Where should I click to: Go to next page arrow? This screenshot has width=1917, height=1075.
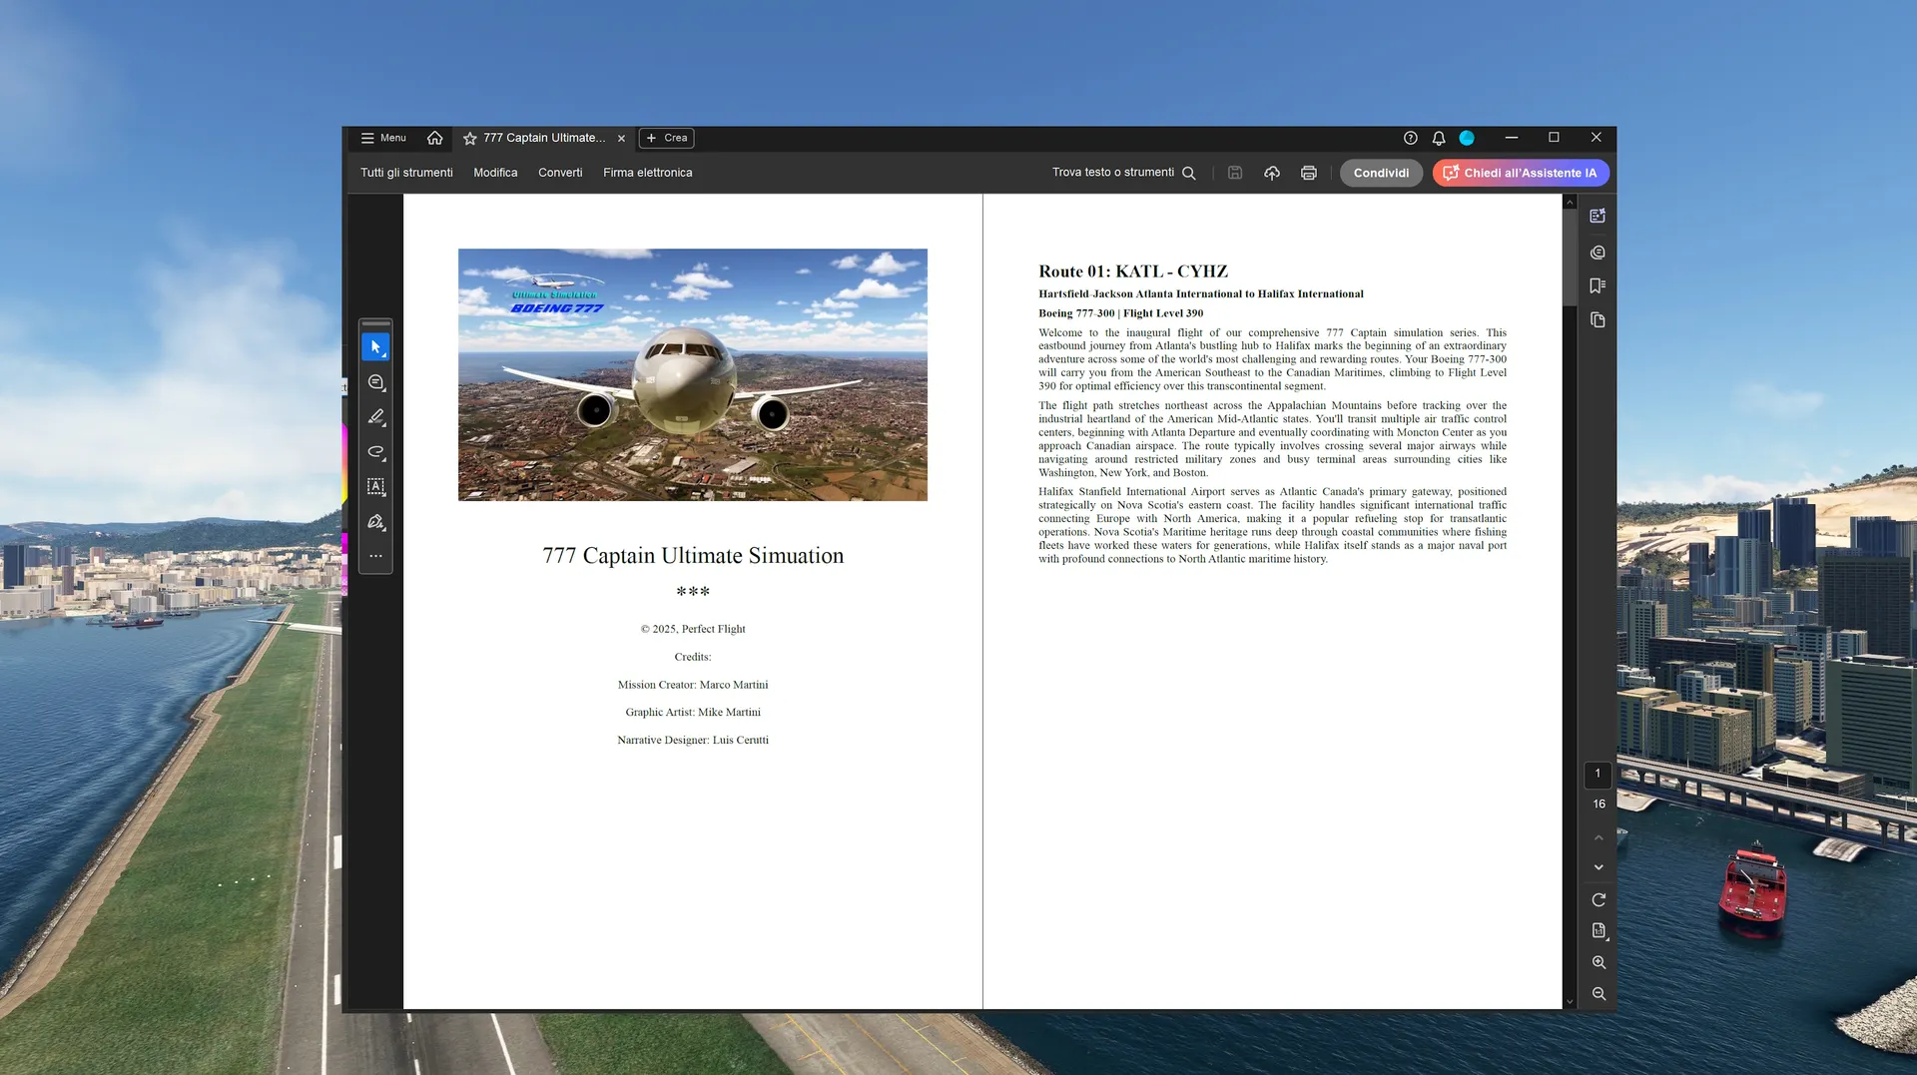click(1598, 867)
